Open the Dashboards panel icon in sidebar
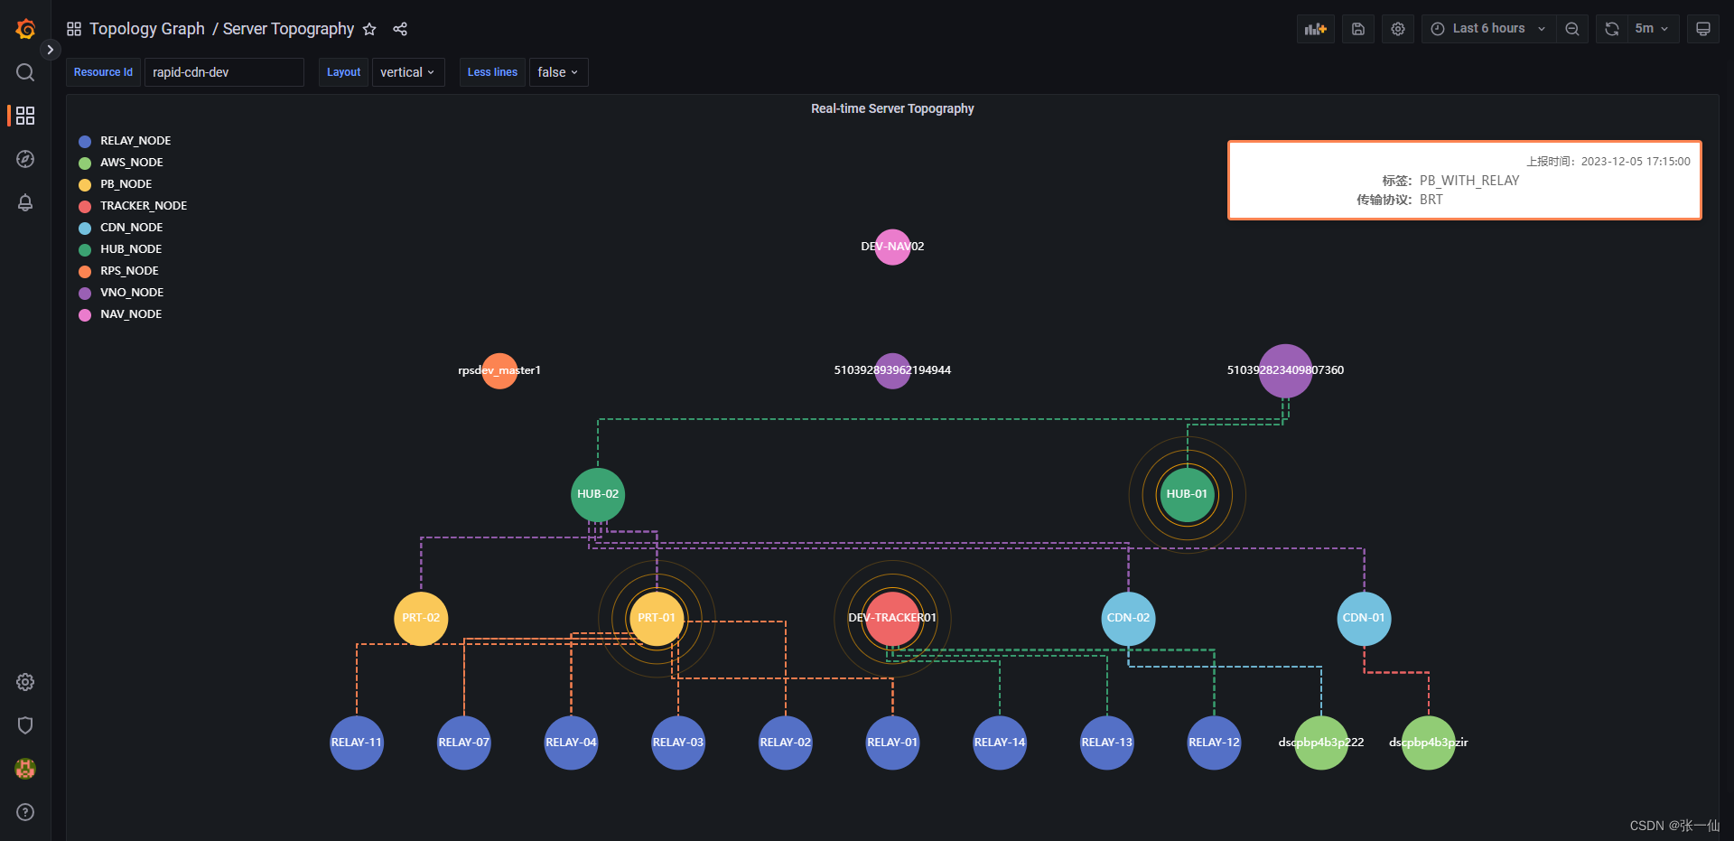1734x841 pixels. pyautogui.click(x=24, y=116)
